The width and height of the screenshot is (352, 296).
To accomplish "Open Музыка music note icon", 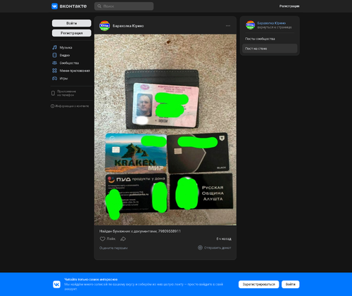I will [54, 48].
